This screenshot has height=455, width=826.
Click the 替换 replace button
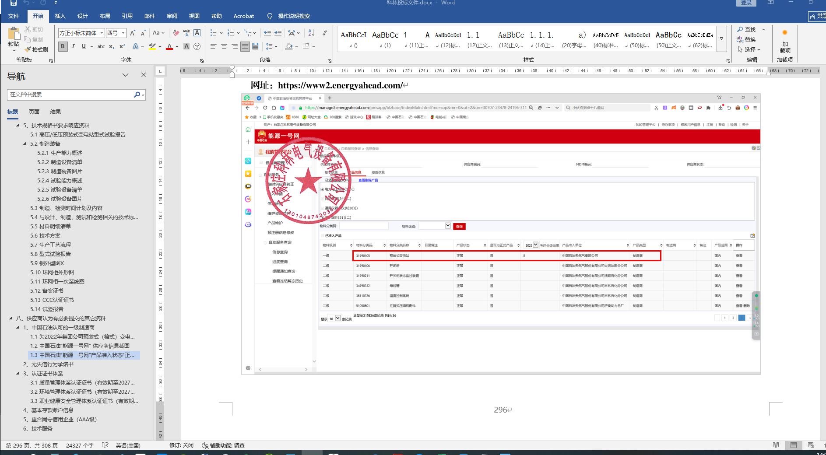(x=746, y=39)
